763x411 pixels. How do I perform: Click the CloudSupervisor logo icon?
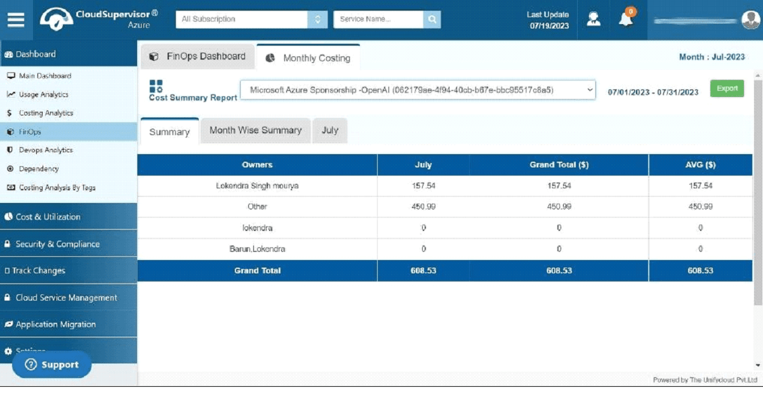(56, 19)
